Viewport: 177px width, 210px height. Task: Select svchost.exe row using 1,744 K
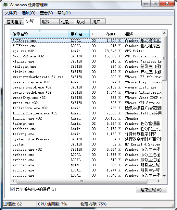pos(86,170)
